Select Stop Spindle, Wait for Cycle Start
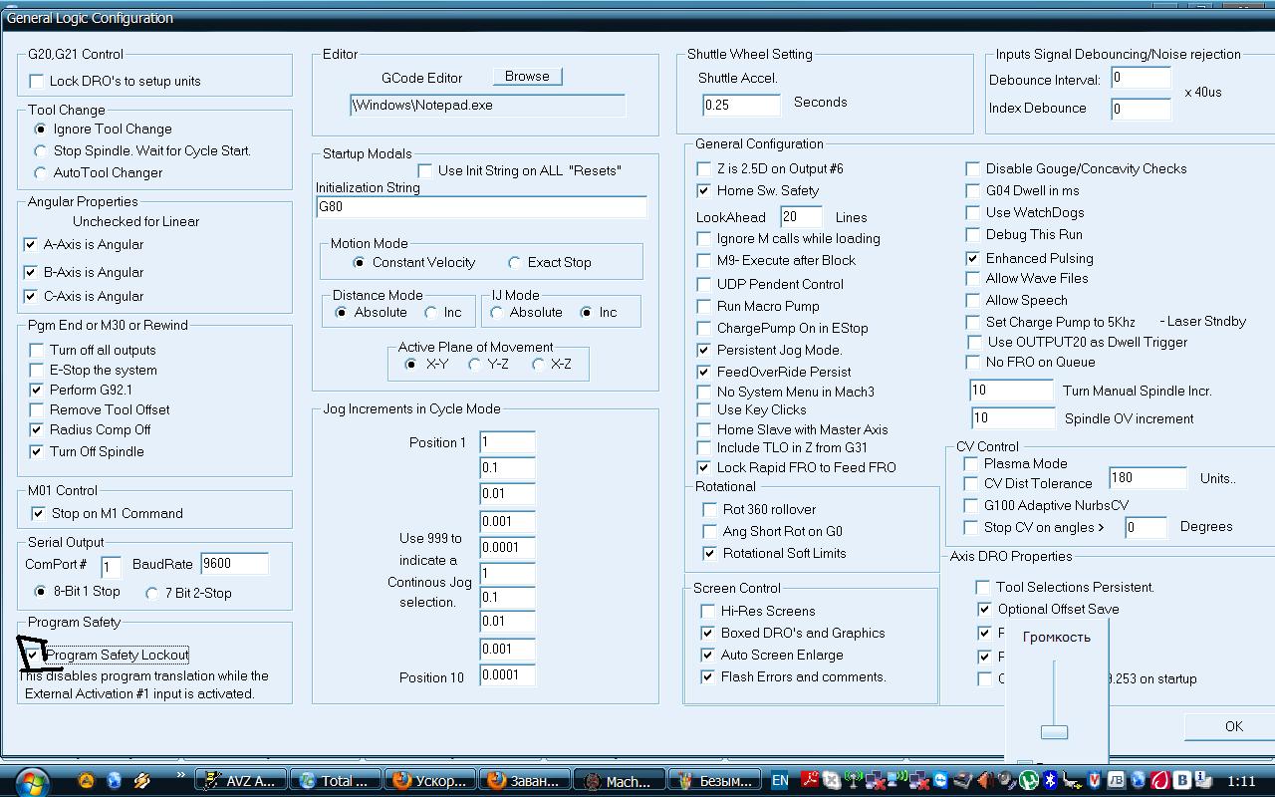This screenshot has width=1275, height=797. (40, 150)
